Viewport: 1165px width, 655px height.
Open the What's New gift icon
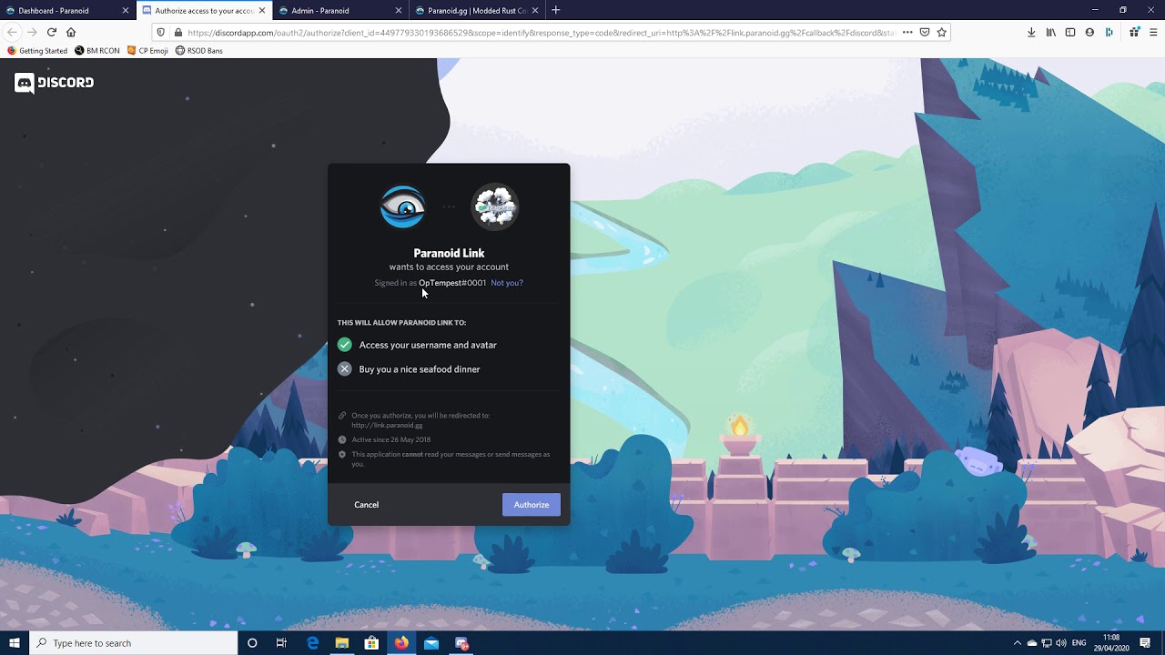tap(1134, 32)
